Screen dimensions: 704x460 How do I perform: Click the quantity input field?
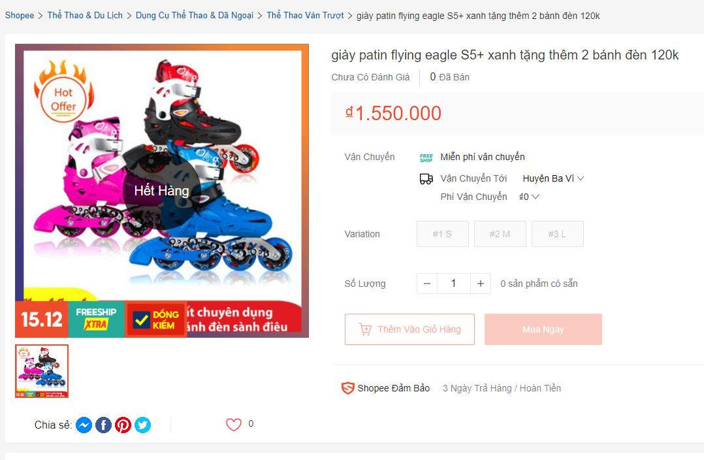point(453,284)
